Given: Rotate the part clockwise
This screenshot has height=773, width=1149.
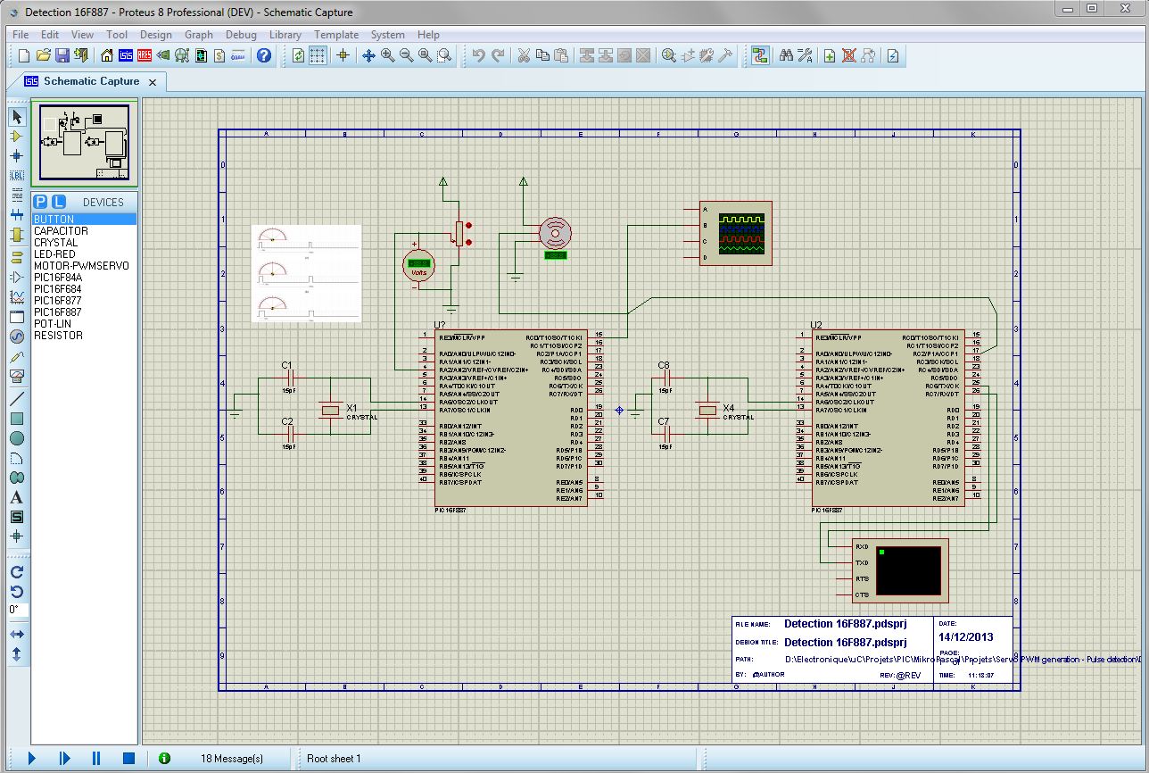Looking at the screenshot, I should pyautogui.click(x=16, y=572).
